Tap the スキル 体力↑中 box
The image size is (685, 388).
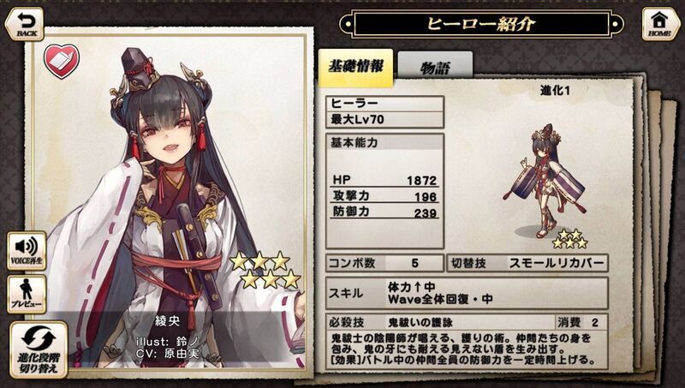(x=467, y=293)
